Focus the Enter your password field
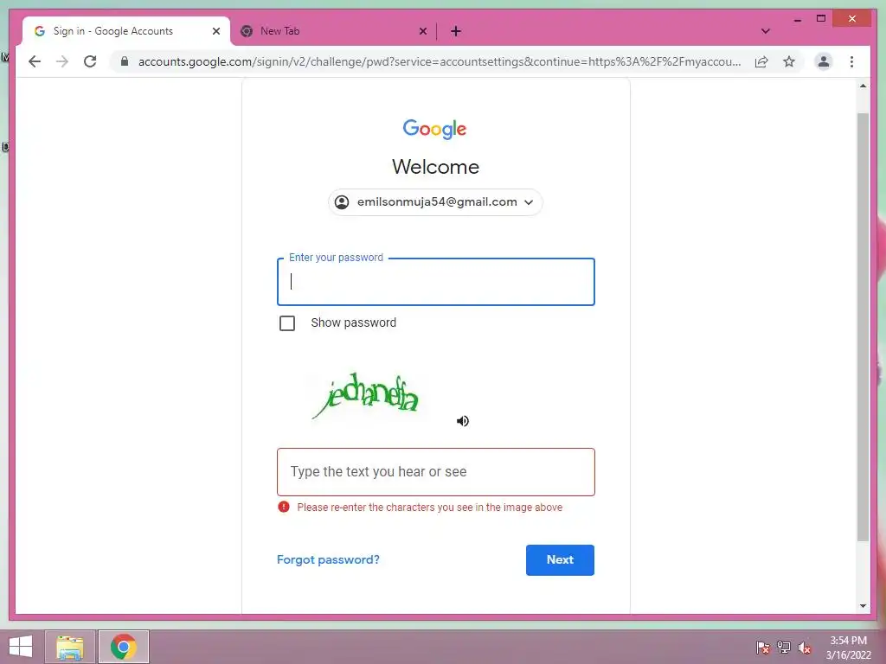This screenshot has height=664, width=886. pyautogui.click(x=436, y=282)
